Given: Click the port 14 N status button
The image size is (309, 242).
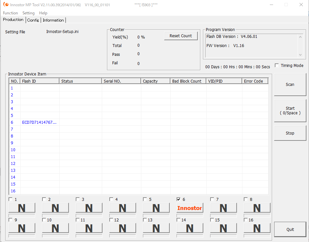Looking at the screenshot, I should (x=190, y=228).
